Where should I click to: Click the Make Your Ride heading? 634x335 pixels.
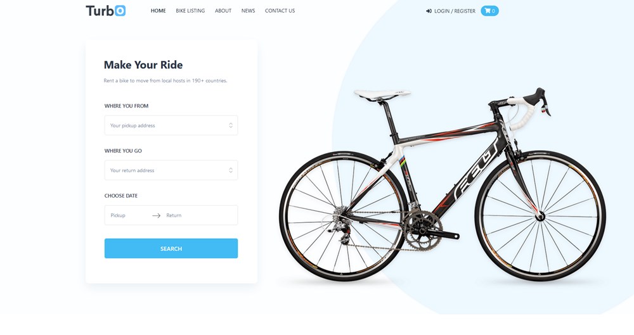click(x=143, y=65)
